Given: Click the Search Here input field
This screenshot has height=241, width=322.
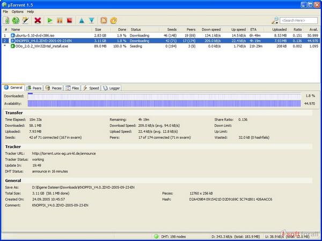Looking at the screenshot, I should pos(298,20).
